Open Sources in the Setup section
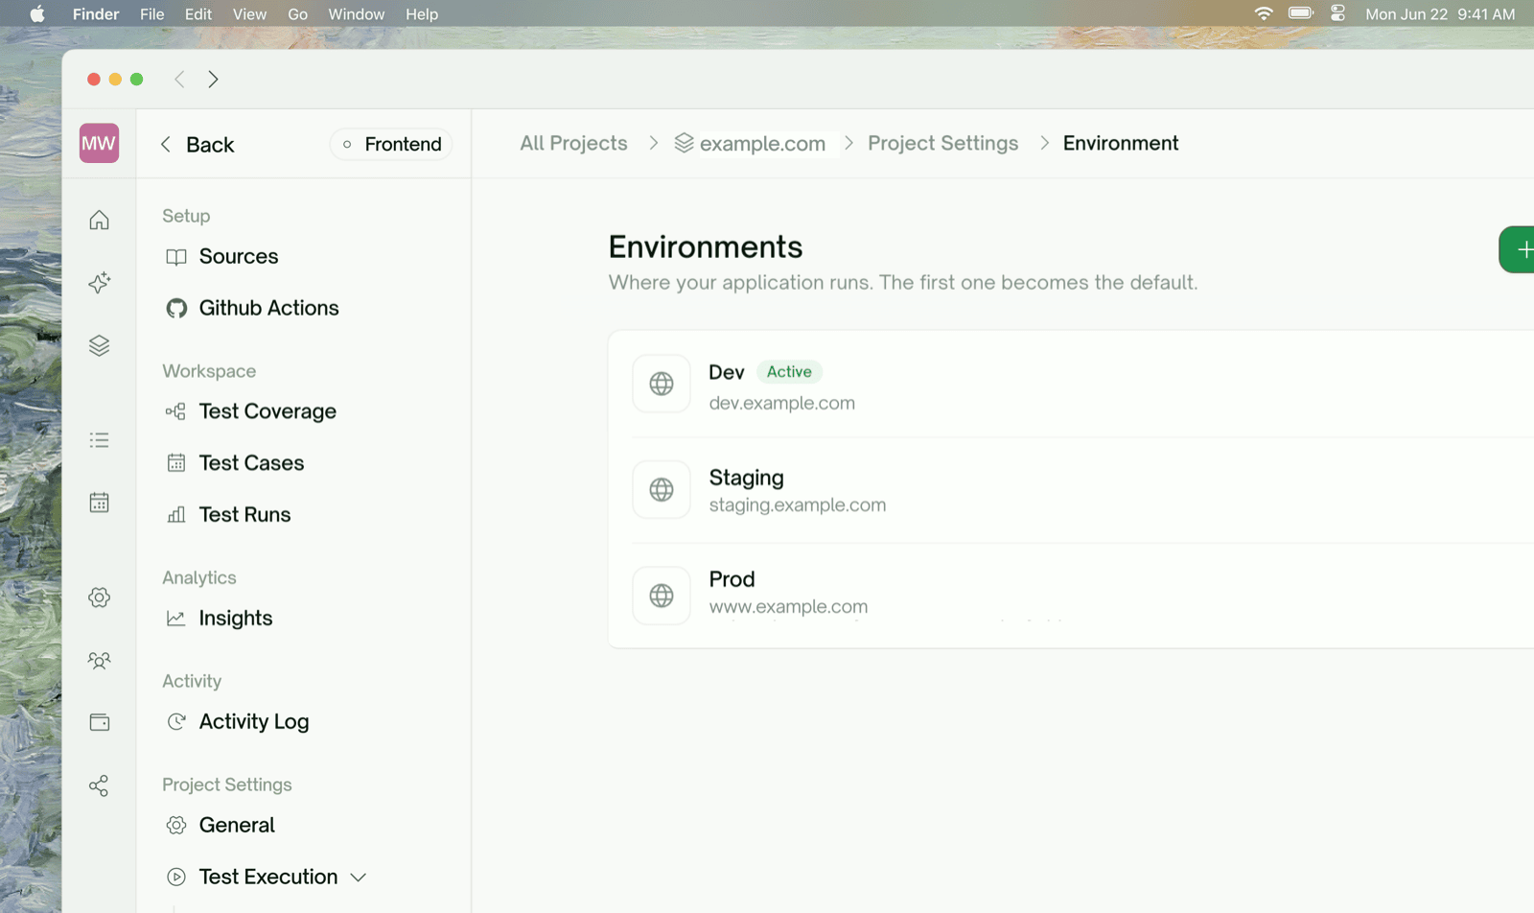The height and width of the screenshot is (913, 1534). (221, 256)
